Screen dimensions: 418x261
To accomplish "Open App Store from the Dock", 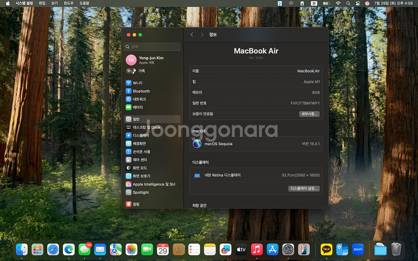I will click(x=272, y=249).
